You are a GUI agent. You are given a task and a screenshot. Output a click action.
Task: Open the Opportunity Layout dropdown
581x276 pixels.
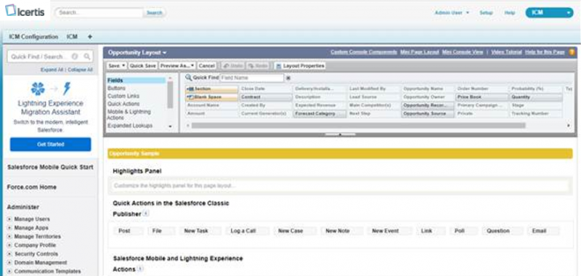pos(137,52)
